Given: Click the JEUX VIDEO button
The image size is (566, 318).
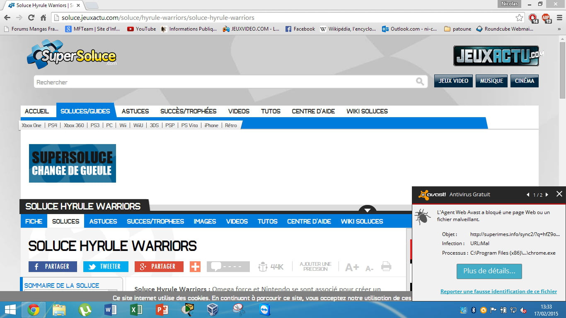Looking at the screenshot, I should point(453,81).
